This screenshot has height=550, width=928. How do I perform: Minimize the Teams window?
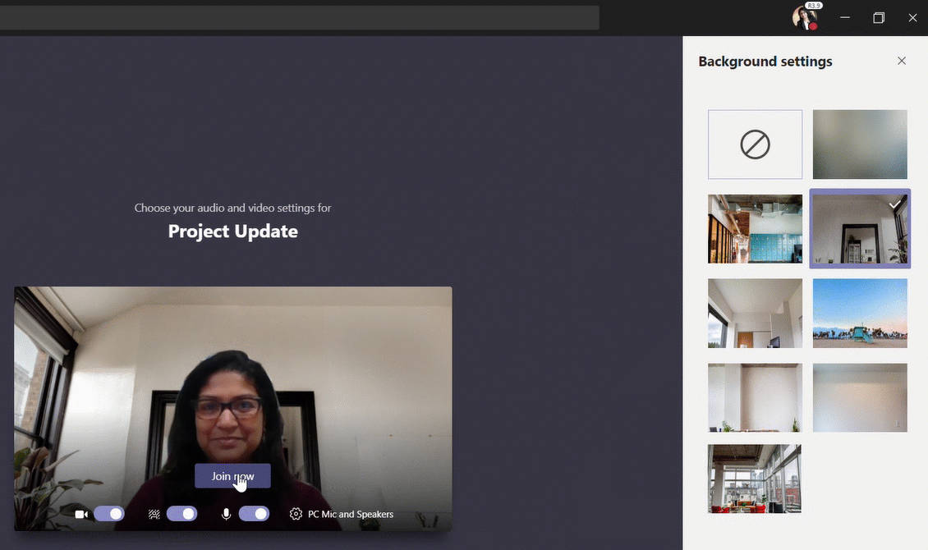click(x=845, y=18)
